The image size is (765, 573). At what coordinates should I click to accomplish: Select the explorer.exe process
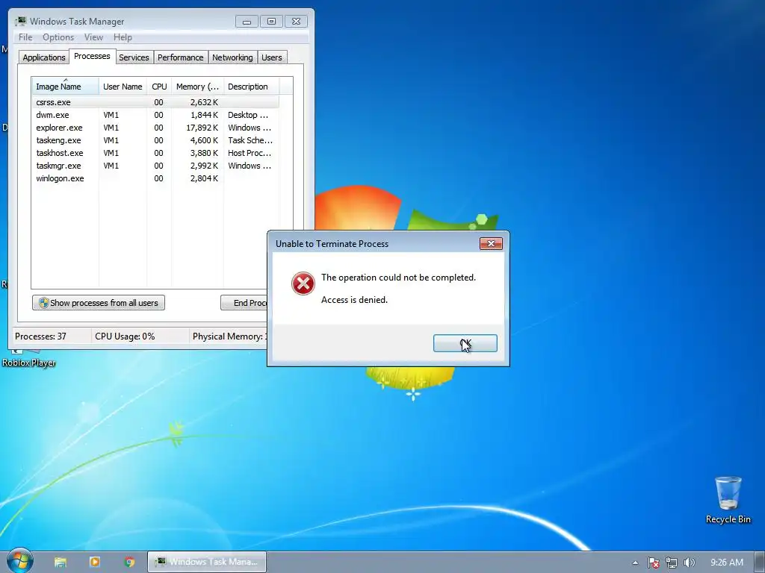coord(156,128)
